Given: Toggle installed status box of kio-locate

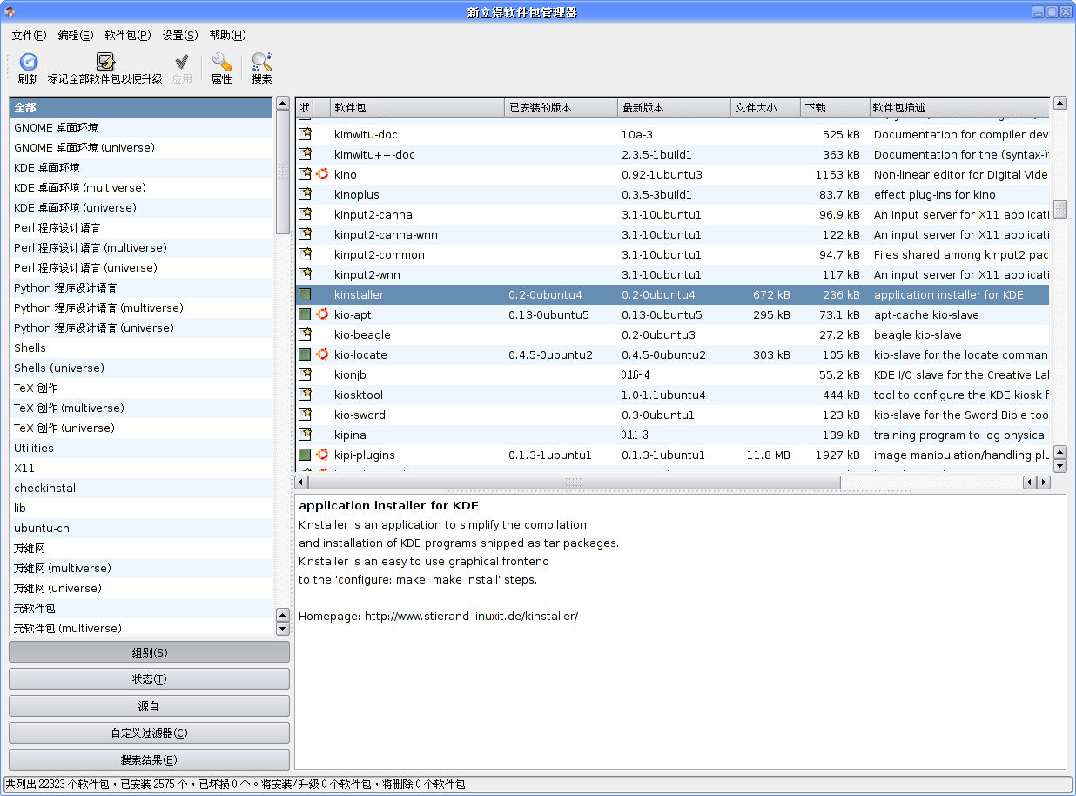Looking at the screenshot, I should click(305, 354).
